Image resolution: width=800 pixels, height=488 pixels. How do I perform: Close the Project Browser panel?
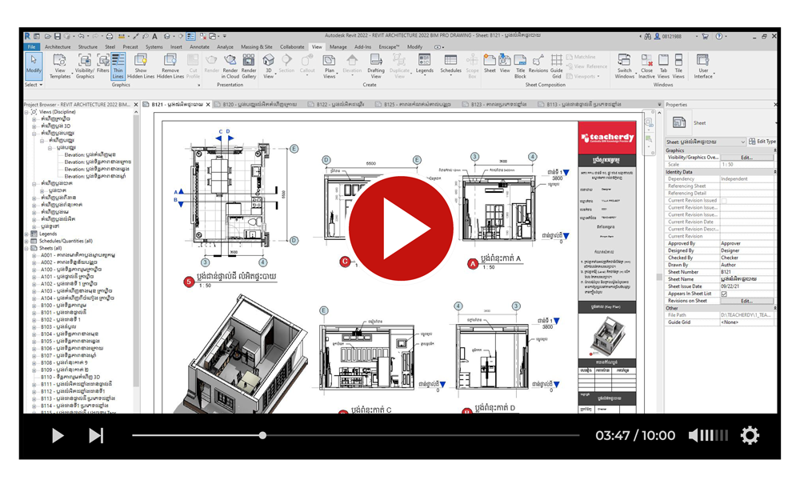[x=136, y=104]
